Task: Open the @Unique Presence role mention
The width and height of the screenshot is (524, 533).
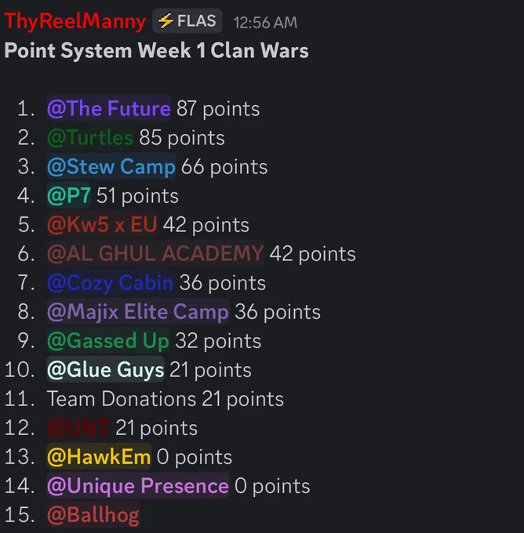Action: click(138, 486)
